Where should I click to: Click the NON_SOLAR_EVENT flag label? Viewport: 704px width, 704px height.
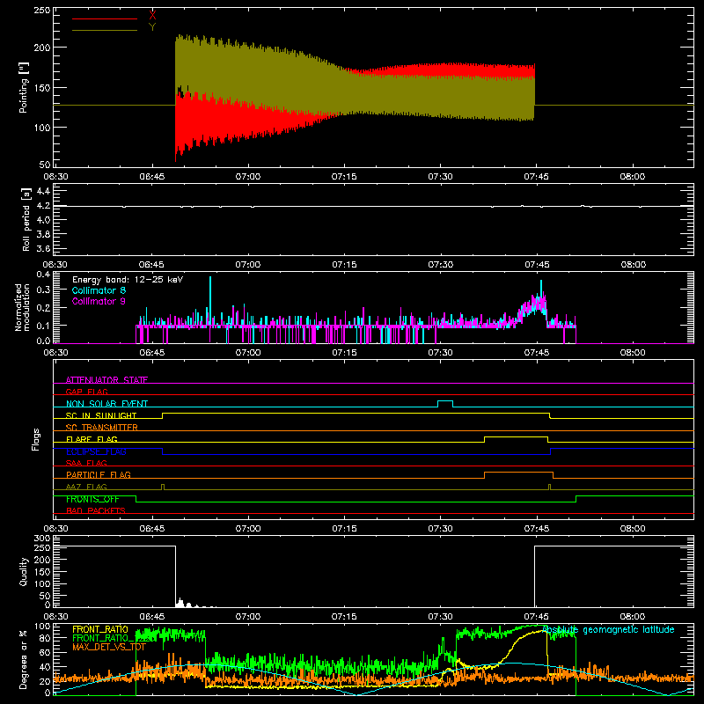coord(106,404)
